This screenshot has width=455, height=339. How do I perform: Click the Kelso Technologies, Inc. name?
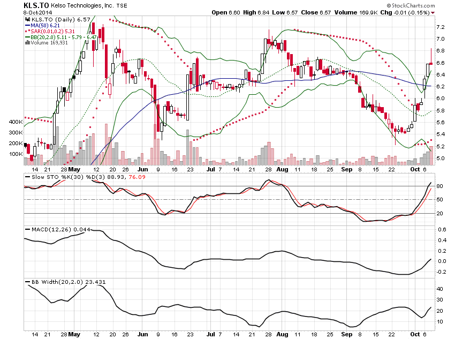(x=82, y=5)
